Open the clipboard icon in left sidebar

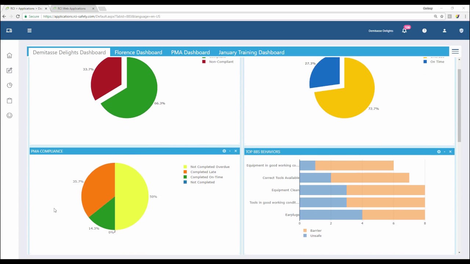10,100
